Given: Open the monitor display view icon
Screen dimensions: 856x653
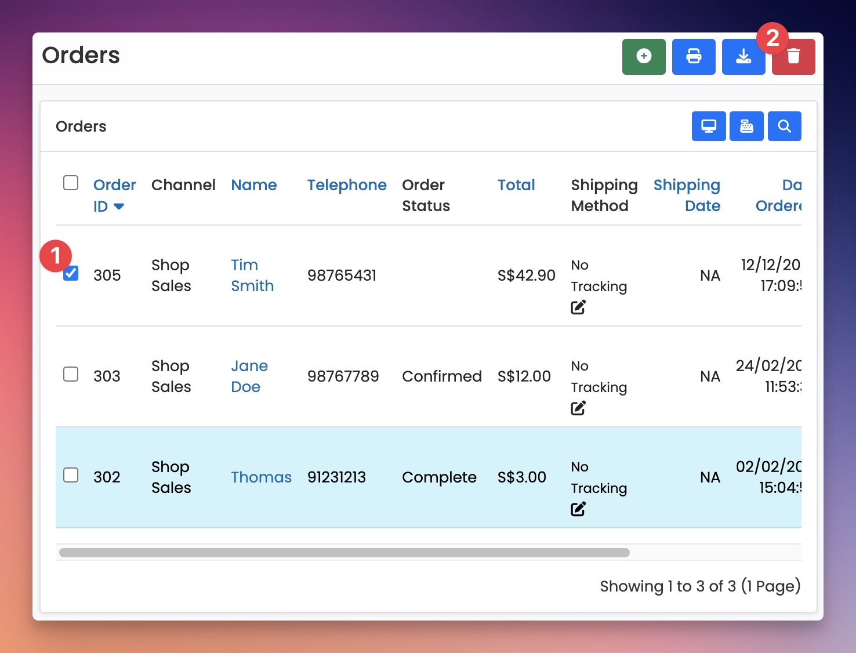Looking at the screenshot, I should click(x=709, y=126).
